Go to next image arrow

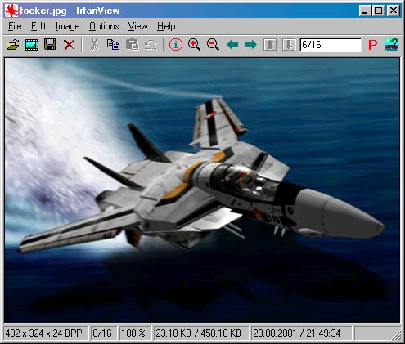pyautogui.click(x=251, y=45)
